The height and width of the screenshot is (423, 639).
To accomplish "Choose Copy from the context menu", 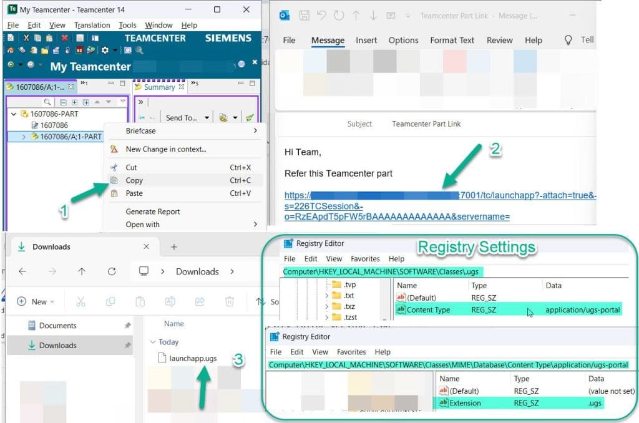I will 183,180.
